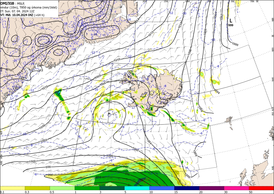
Task: Click the legend scale value '15'
Action: coord(176,192)
